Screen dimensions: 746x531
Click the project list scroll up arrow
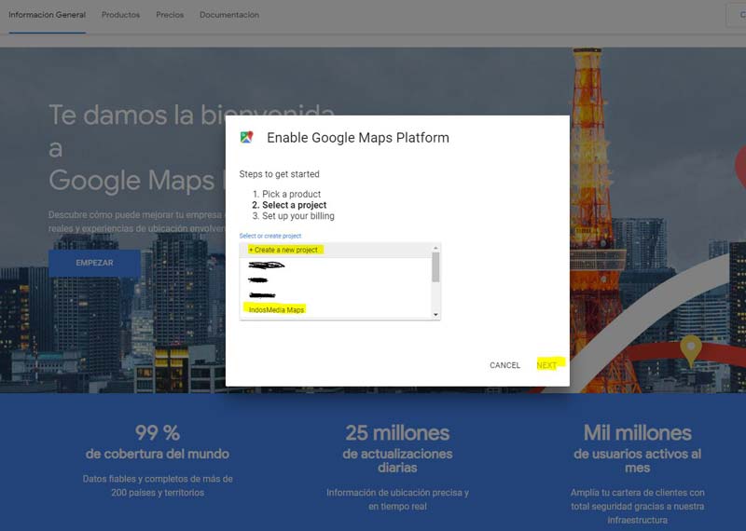click(x=435, y=248)
